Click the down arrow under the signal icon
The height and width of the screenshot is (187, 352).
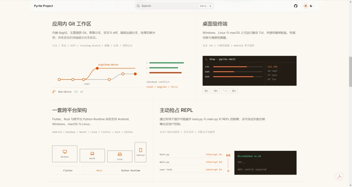click(x=228, y=171)
